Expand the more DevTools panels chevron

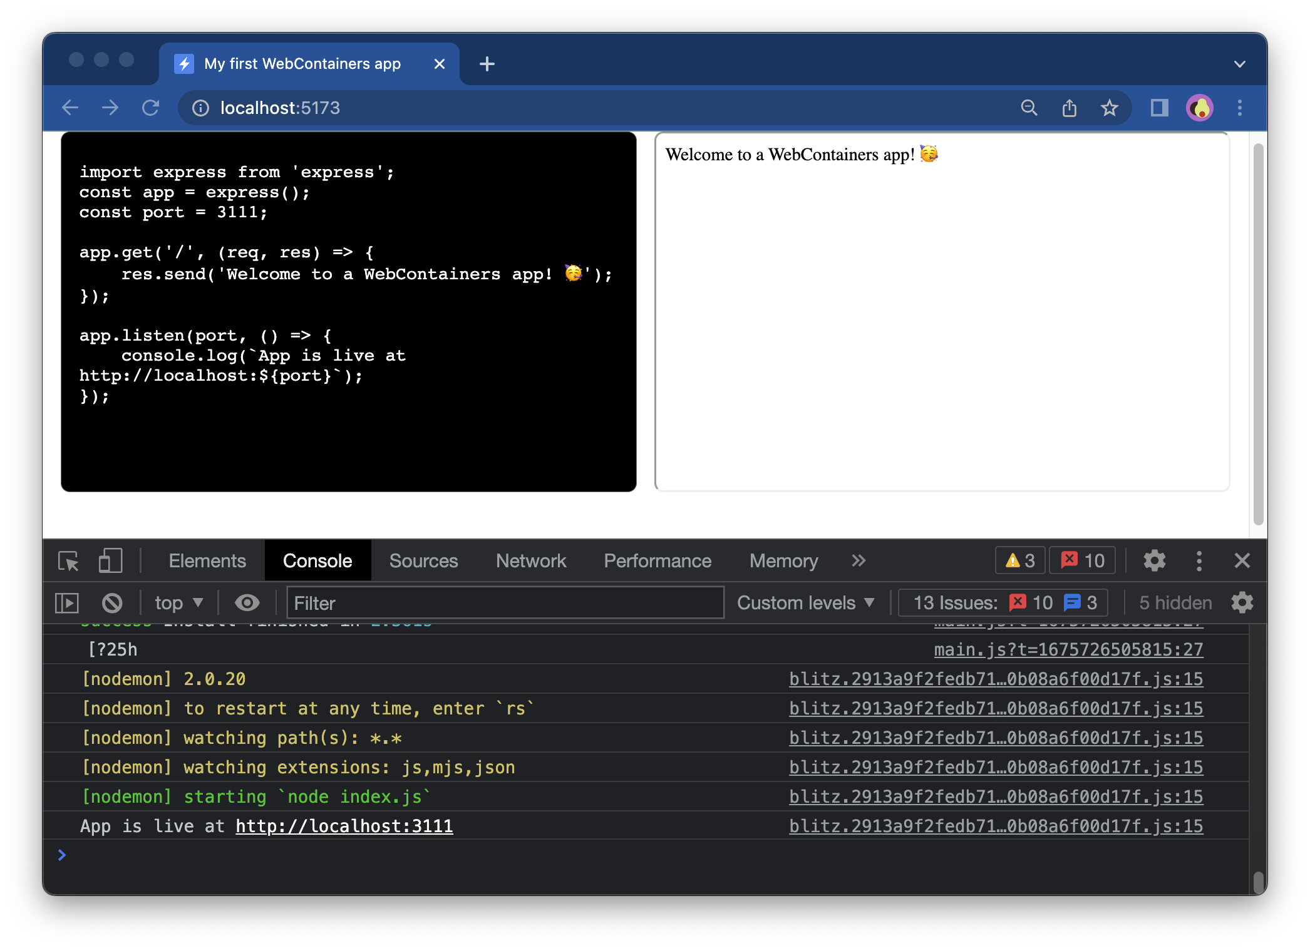pyautogui.click(x=859, y=559)
